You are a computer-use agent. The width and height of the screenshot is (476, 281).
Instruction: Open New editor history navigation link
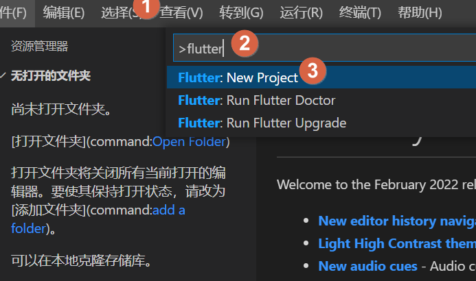(397, 221)
